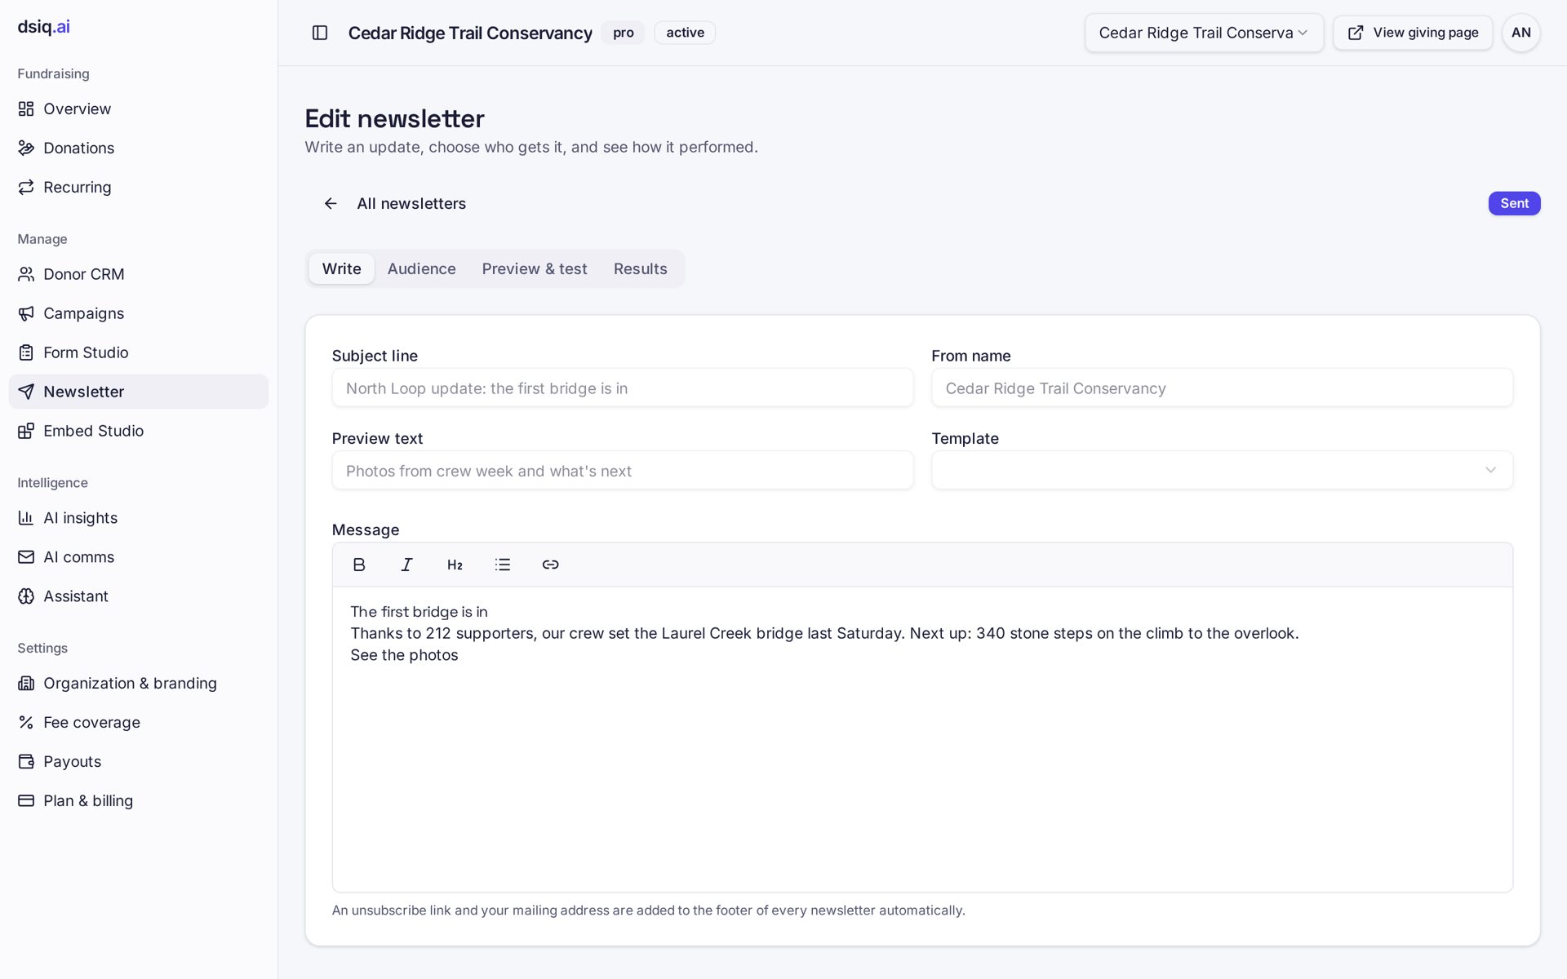Apply bold formatting in Message toolbar
Viewport: 1567px width, 979px height.
click(x=359, y=565)
